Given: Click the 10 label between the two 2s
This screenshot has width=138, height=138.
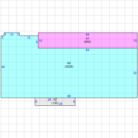Looking at the screenshot, I should pos(12,34).
